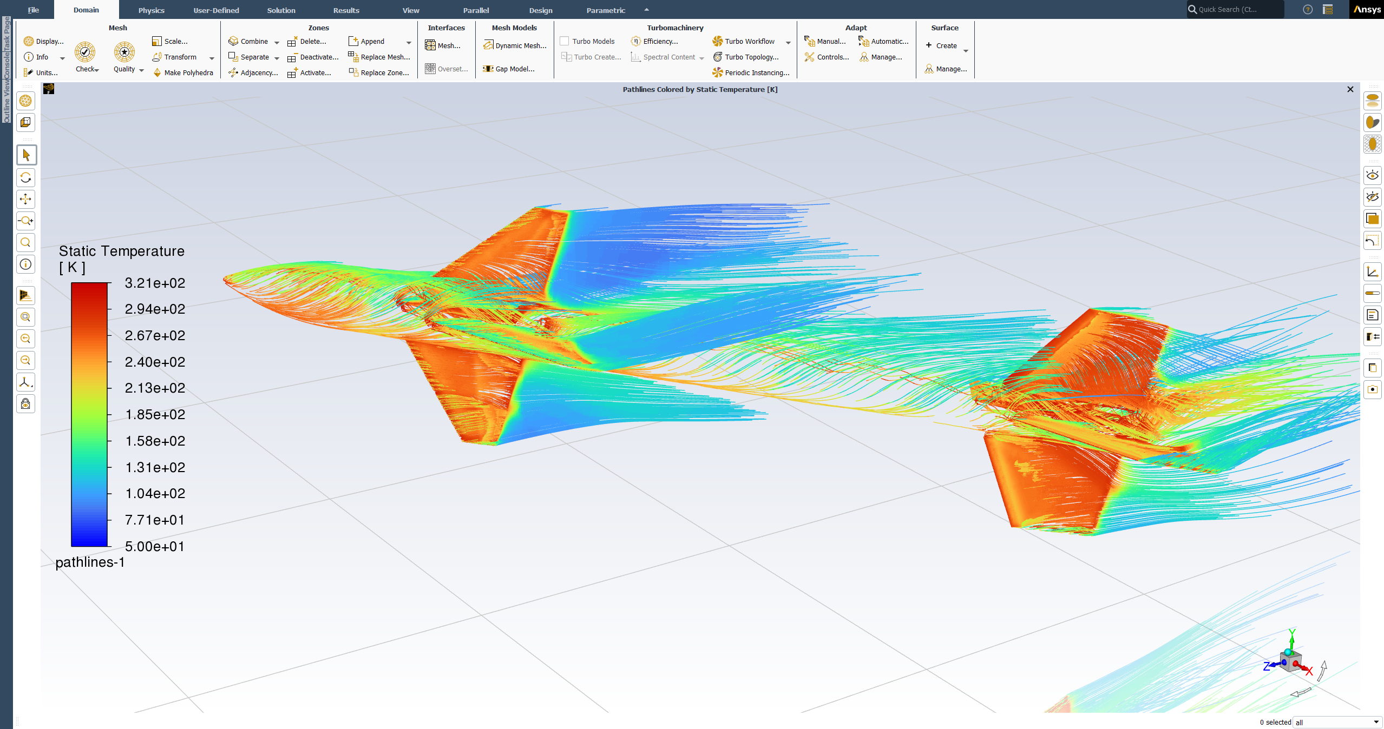Open Mesh Interfaces dialog

tap(443, 45)
